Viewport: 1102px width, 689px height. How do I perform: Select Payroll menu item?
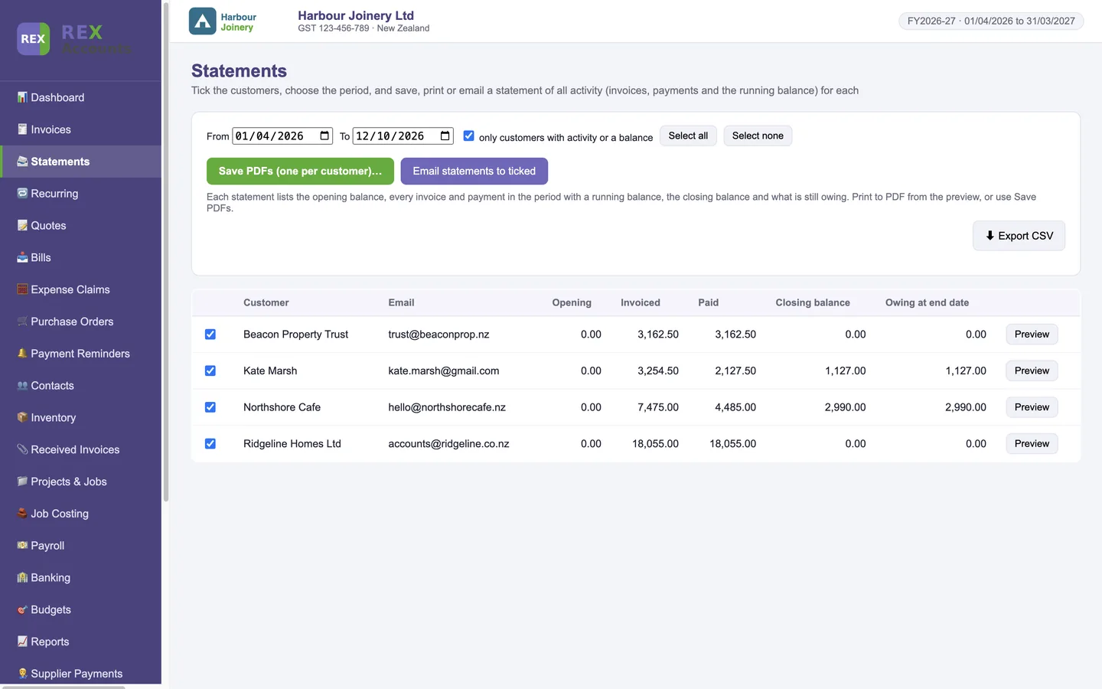click(80, 546)
